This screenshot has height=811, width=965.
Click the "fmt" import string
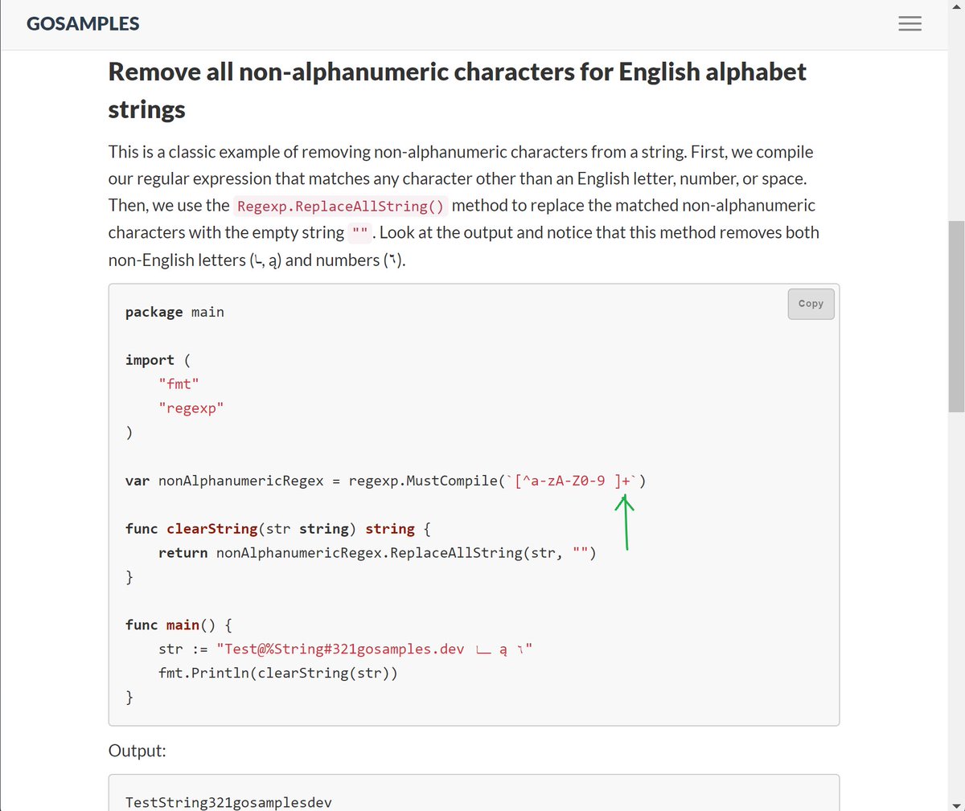(x=179, y=384)
